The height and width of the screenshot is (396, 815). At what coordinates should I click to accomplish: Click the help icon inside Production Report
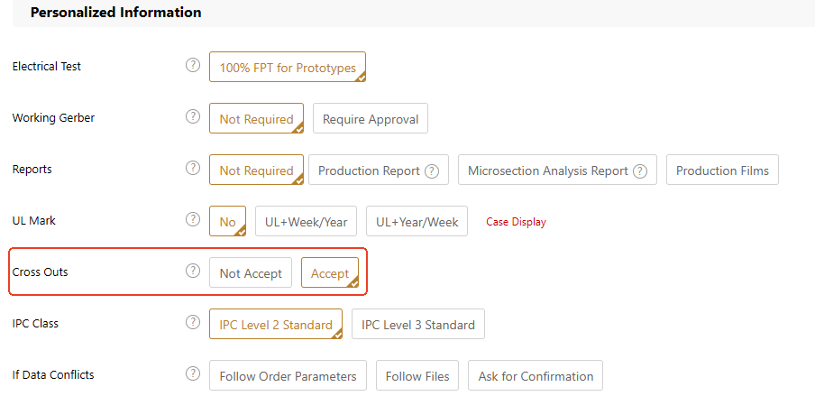tap(432, 170)
